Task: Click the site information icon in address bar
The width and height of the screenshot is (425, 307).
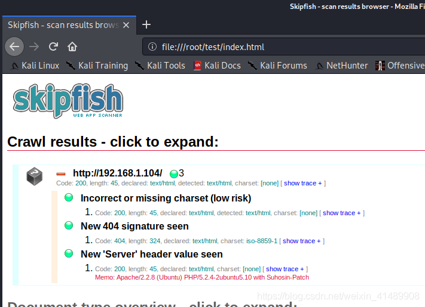Action: coord(152,46)
